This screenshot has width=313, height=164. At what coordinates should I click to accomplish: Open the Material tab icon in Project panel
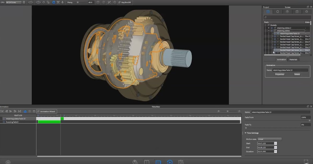[278, 12]
